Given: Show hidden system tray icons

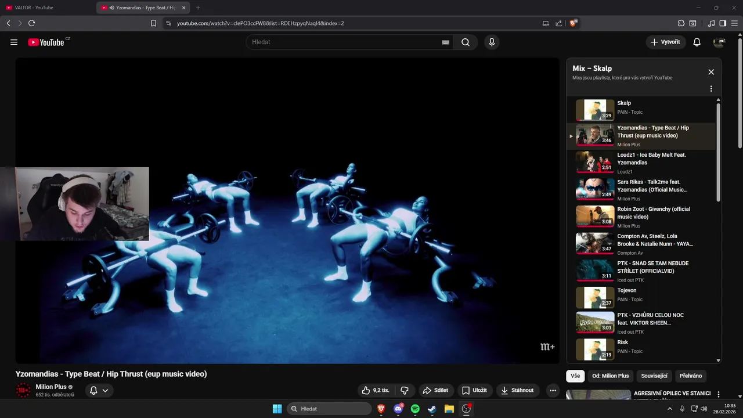Looking at the screenshot, I should 669,409.
